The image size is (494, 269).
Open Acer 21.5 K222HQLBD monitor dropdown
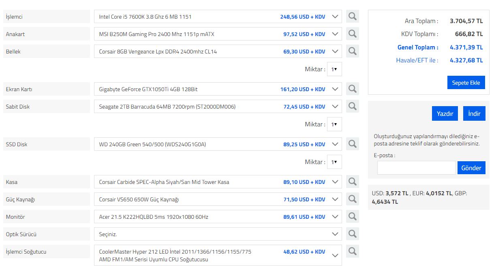tap(218, 217)
